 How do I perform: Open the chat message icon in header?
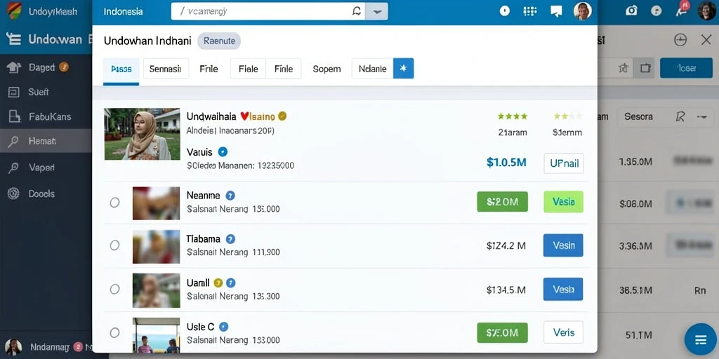click(x=556, y=11)
